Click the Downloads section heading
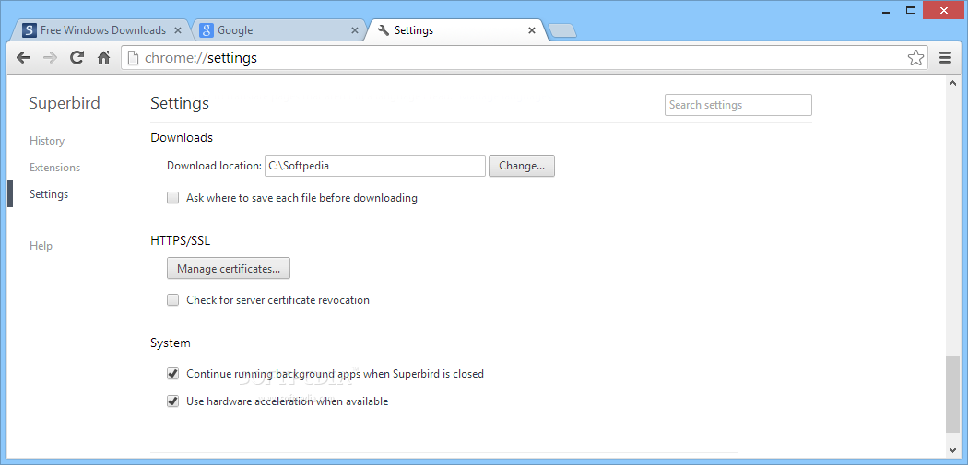 182,137
